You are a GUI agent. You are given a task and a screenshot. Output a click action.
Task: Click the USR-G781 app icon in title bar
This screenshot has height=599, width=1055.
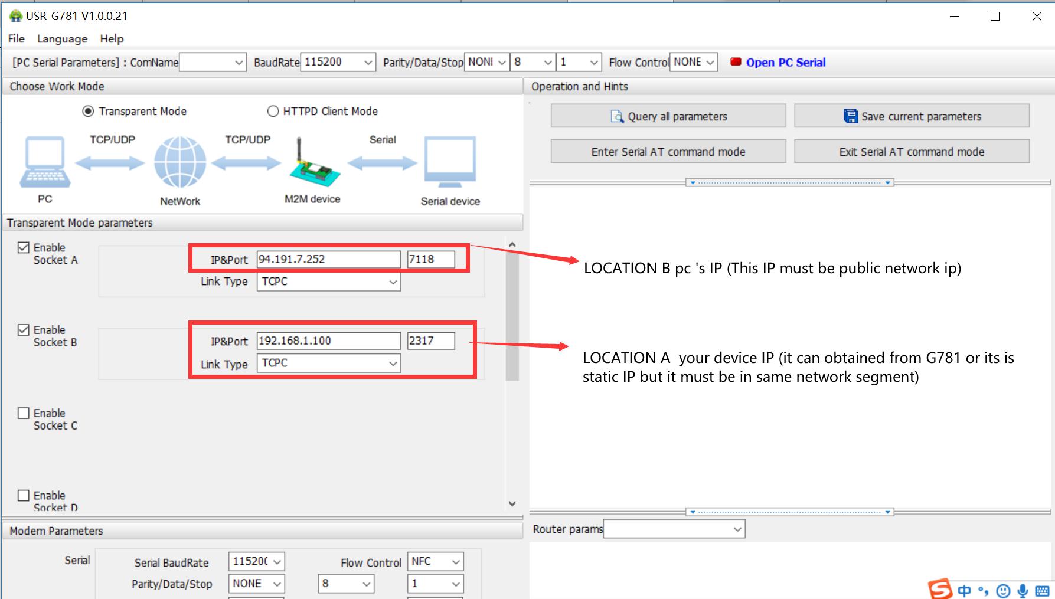coord(16,16)
